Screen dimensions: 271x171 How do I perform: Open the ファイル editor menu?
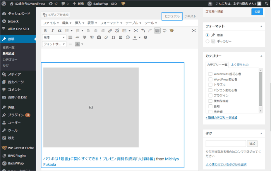51,23
